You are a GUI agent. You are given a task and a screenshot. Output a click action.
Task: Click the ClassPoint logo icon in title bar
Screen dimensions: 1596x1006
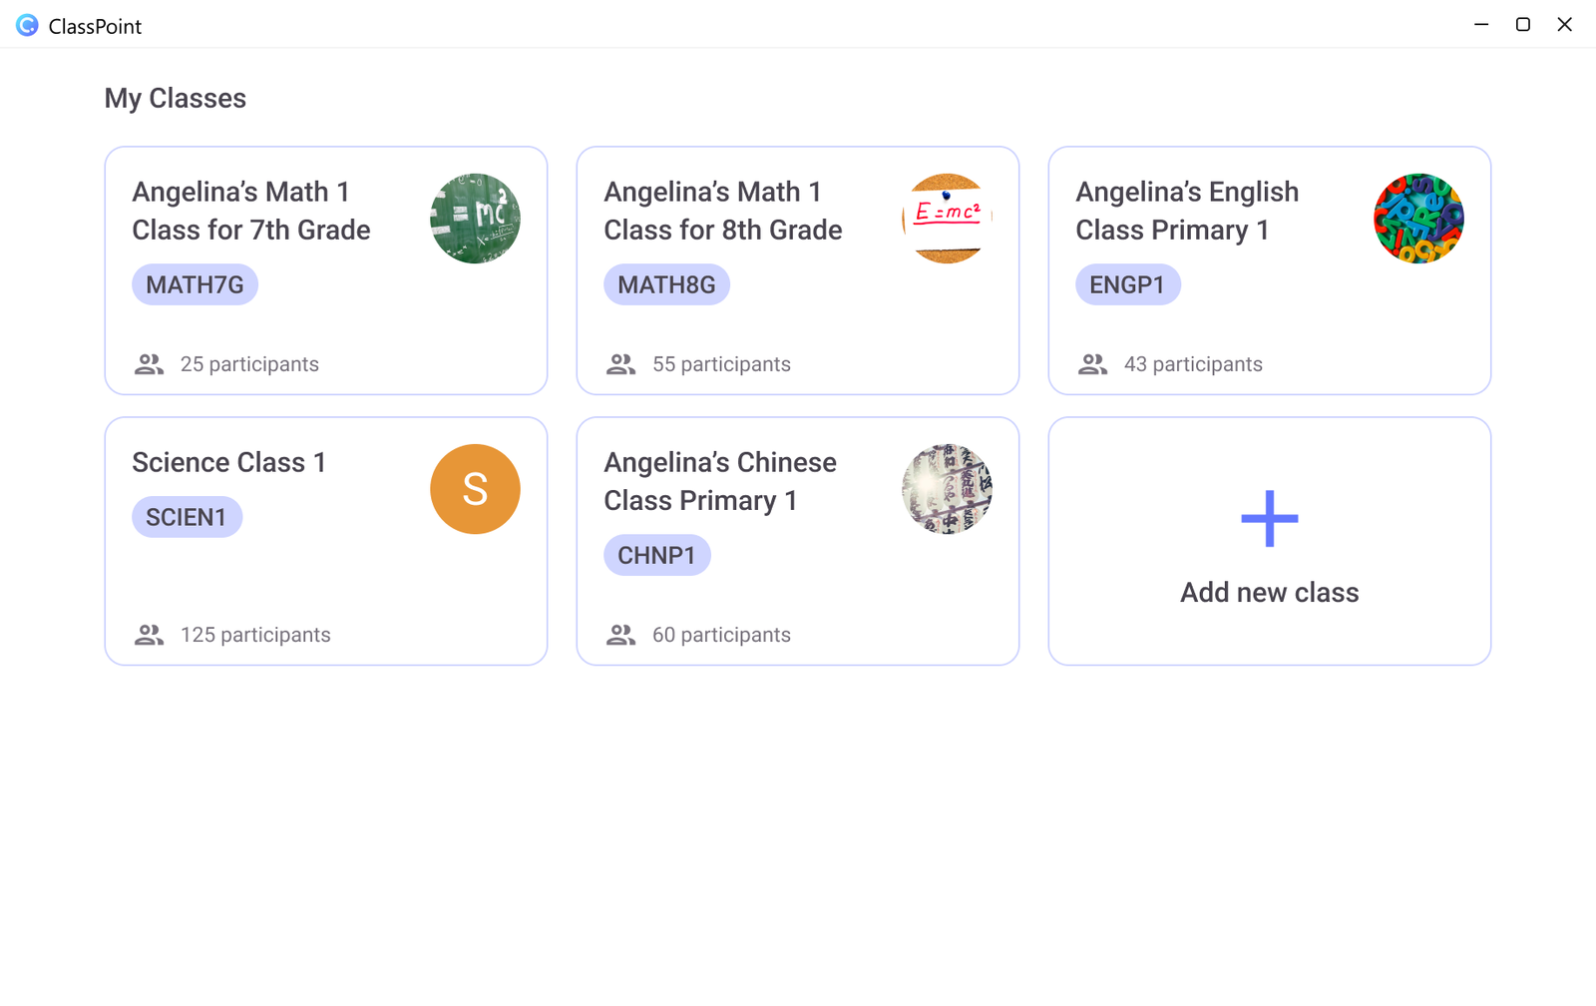click(x=27, y=26)
